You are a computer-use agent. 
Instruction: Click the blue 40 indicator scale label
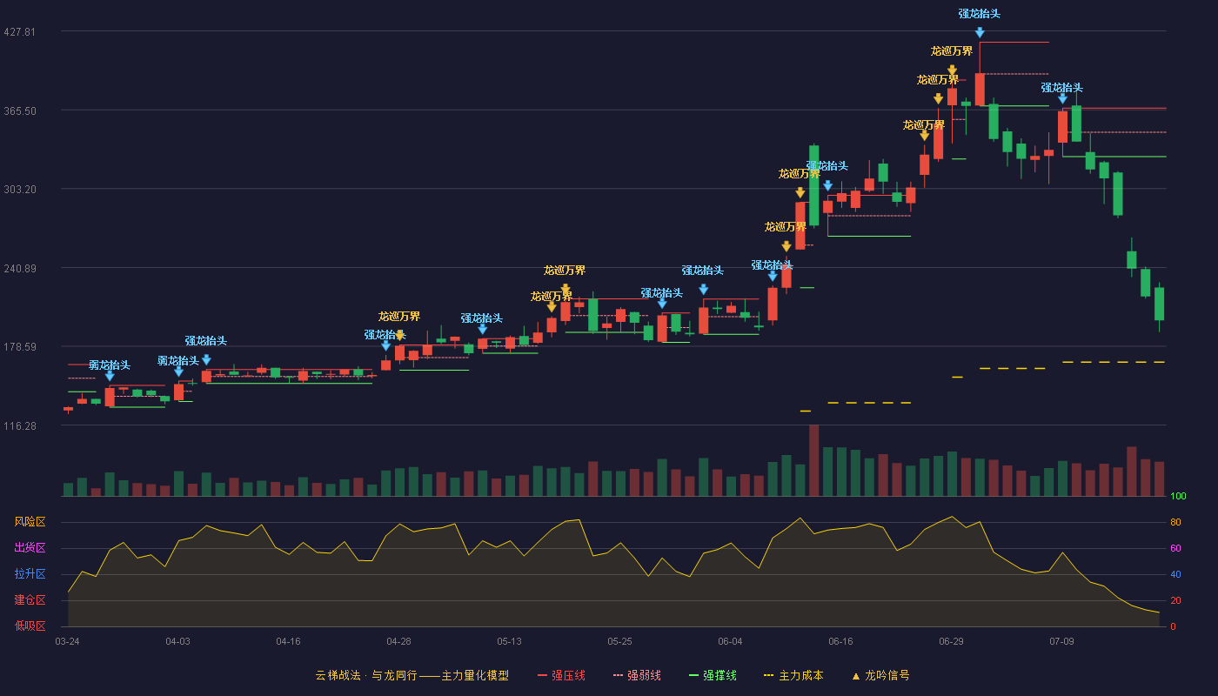click(x=1175, y=574)
